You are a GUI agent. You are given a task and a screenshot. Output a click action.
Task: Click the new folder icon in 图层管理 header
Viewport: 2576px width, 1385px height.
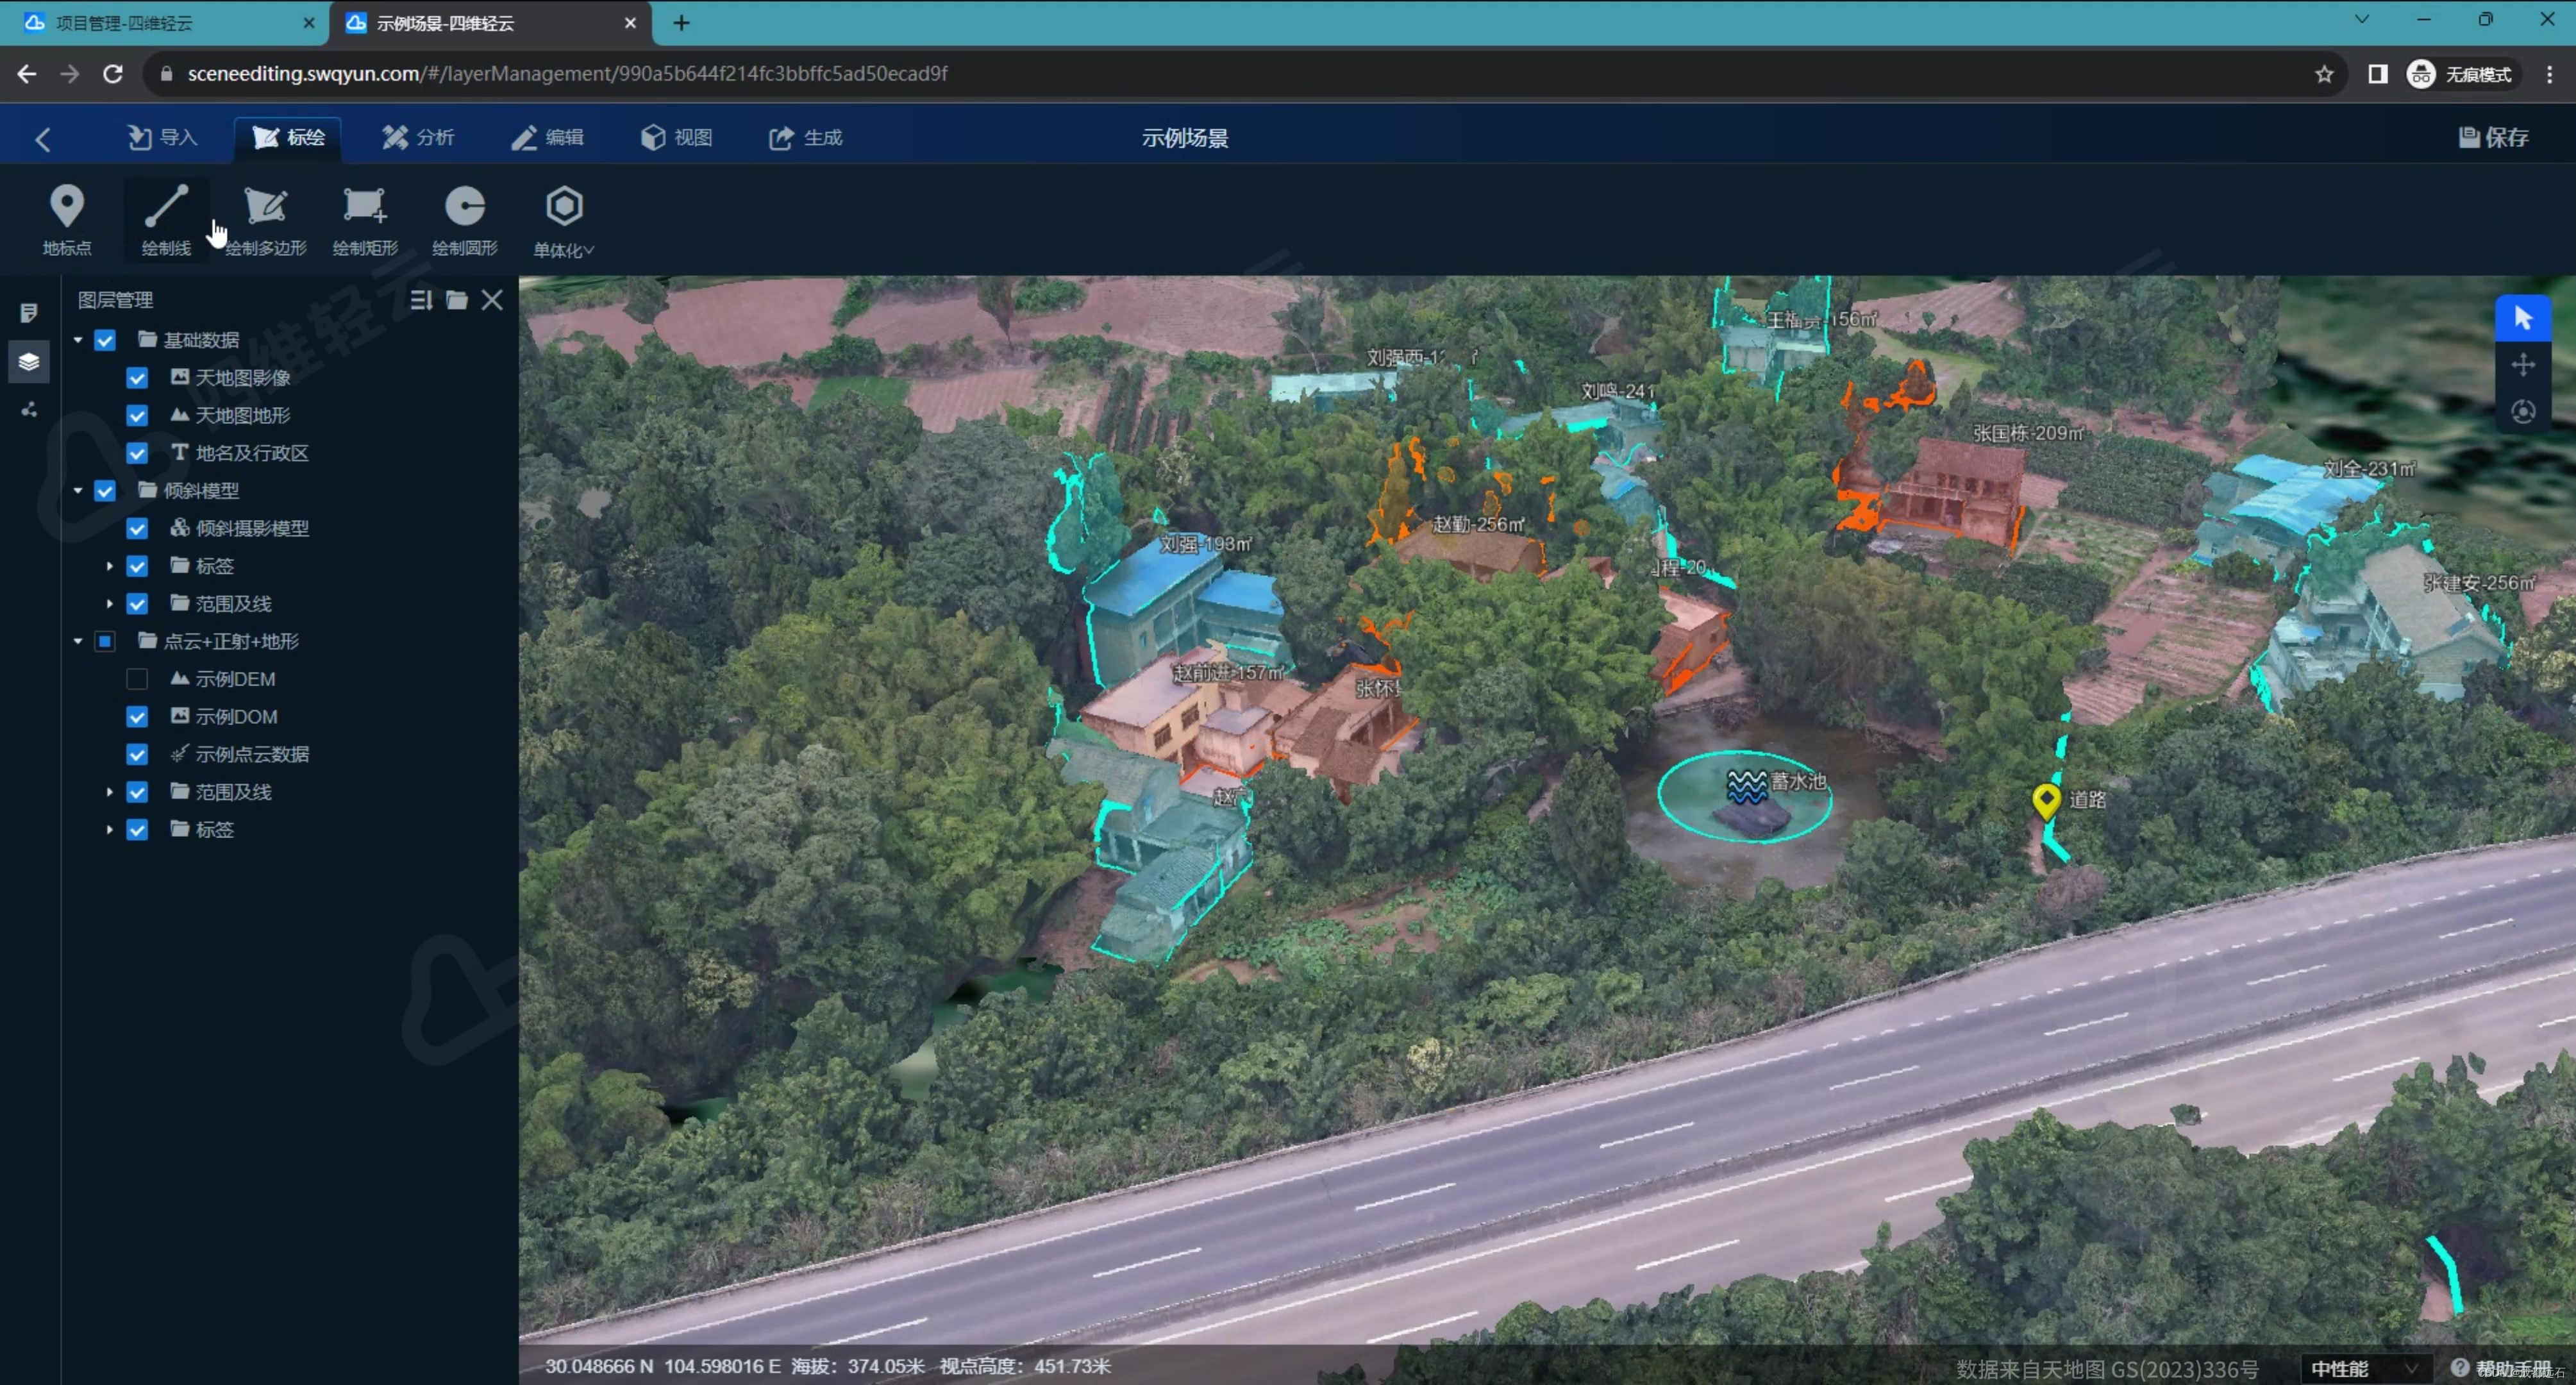pos(456,300)
